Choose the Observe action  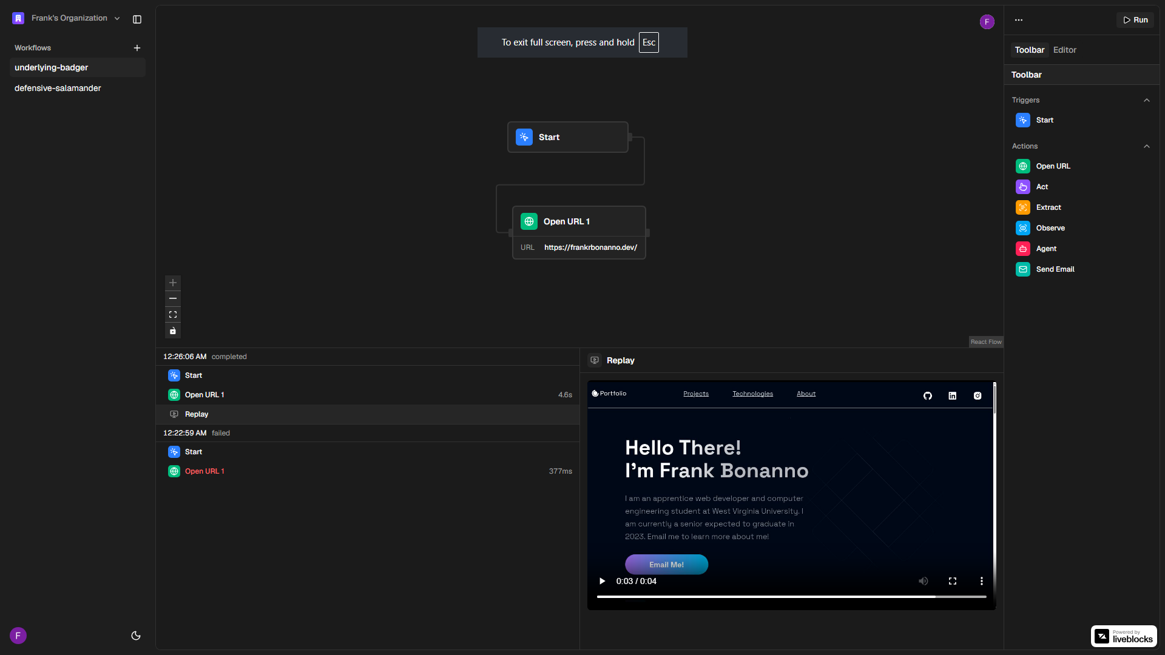point(1081,228)
